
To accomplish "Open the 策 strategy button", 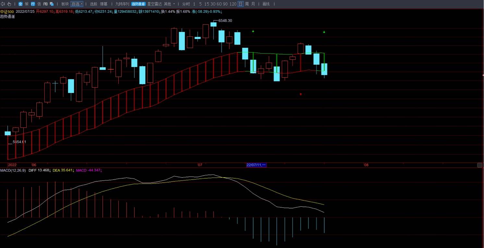I will coord(27,4).
